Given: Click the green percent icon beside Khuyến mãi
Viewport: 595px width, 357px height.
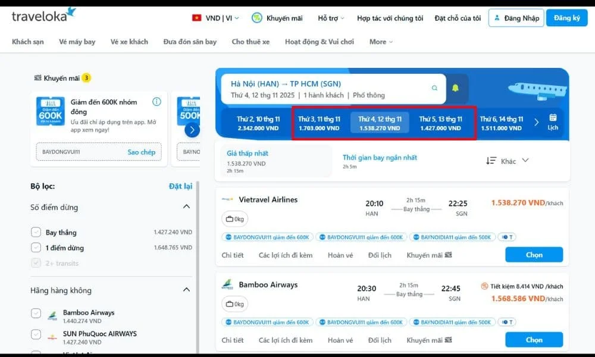Looking at the screenshot, I should pyautogui.click(x=256, y=18).
